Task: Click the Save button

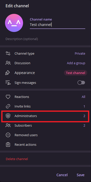Action: 80,175
